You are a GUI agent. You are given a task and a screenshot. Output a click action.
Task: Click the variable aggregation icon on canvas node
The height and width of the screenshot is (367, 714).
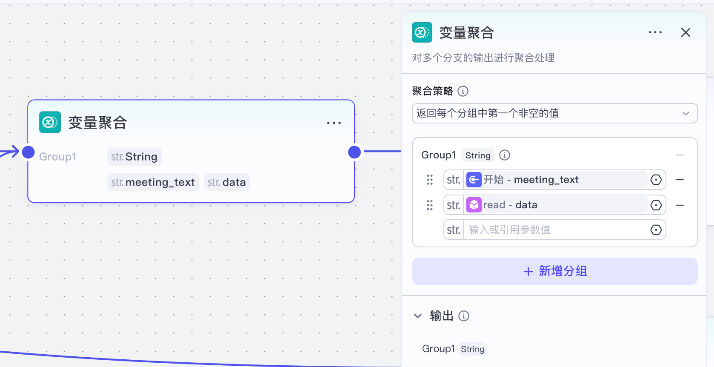[x=50, y=123]
